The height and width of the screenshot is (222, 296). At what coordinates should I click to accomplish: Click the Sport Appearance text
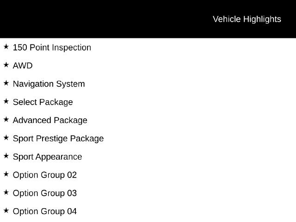tap(47, 157)
